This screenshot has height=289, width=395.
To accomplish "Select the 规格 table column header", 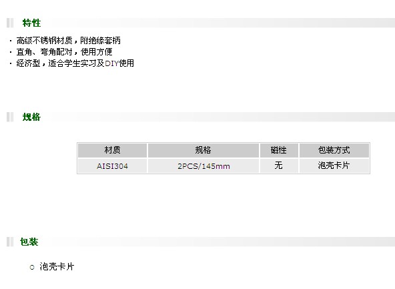I will 204,150.
